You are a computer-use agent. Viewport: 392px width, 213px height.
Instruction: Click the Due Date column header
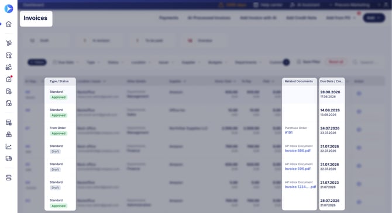[x=332, y=81]
